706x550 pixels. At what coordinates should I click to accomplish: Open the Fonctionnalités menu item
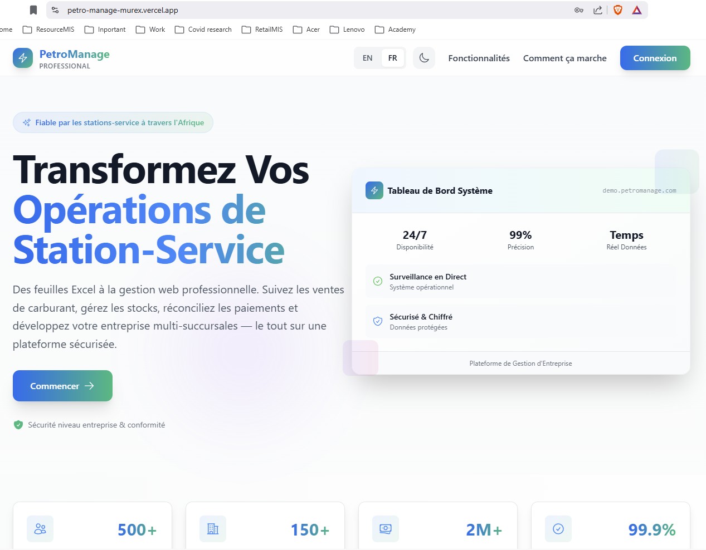[479, 58]
